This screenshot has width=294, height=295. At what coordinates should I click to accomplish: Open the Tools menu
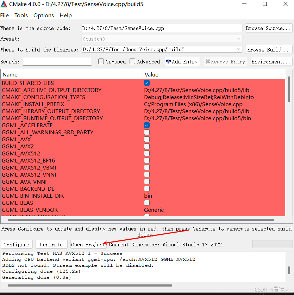tap(21, 15)
